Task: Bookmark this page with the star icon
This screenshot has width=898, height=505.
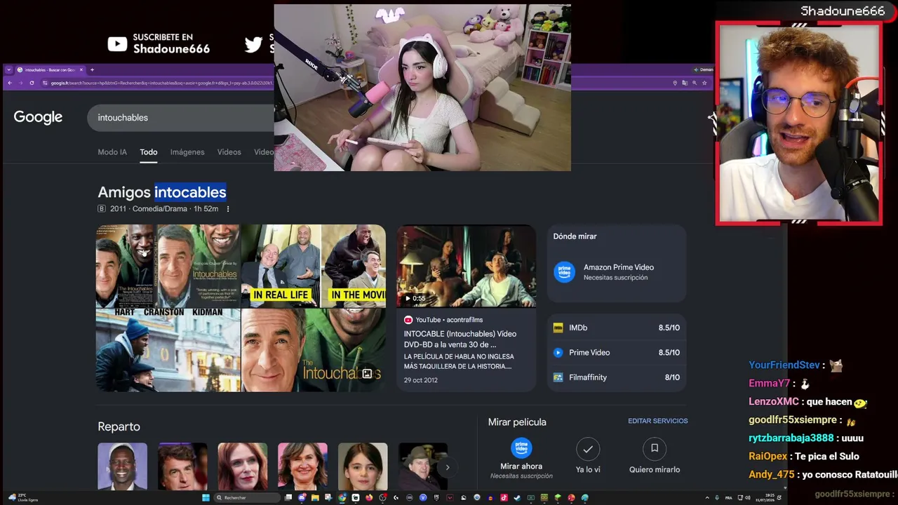Action: [x=704, y=83]
